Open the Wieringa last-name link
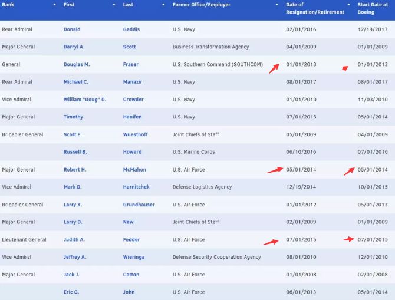Screen dimensions: 395x300 pyautogui.click(x=134, y=257)
